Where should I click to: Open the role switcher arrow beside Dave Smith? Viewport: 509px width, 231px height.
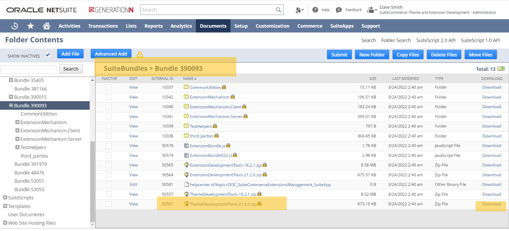click(x=376, y=10)
